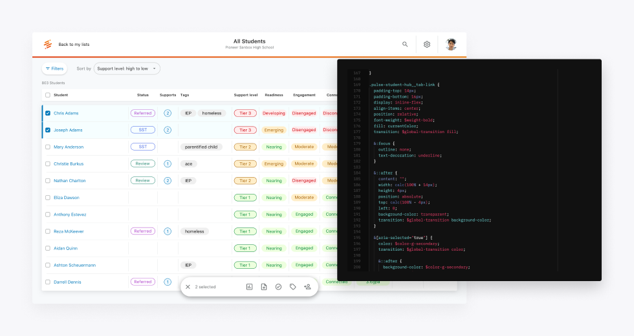Viewport: 634px width, 336px height.
Task: Clear selection with the X icon
Action: 188,287
